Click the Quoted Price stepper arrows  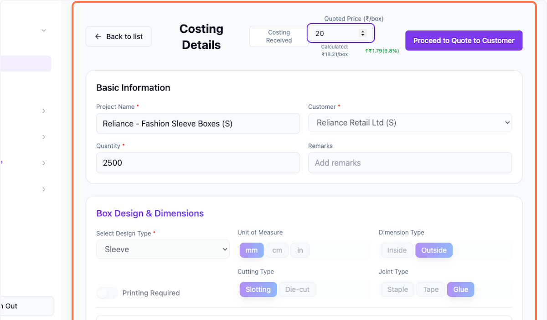tap(363, 33)
